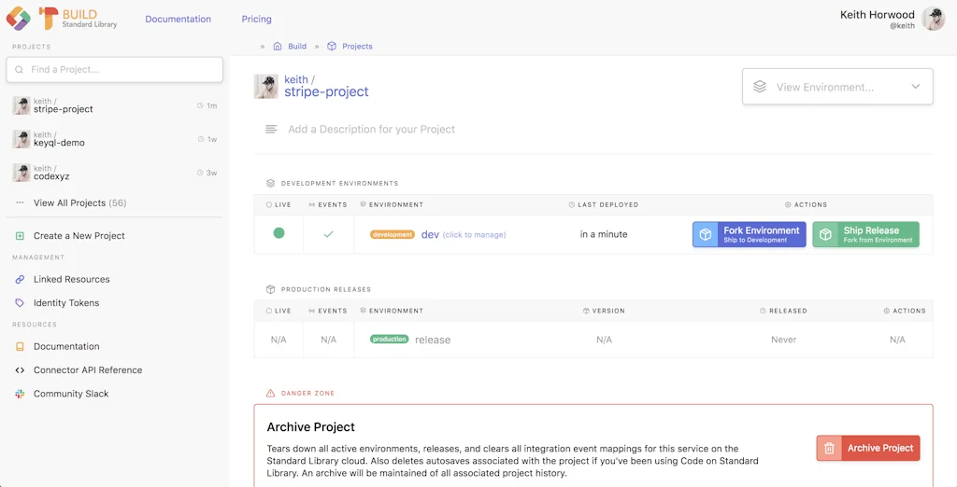957x487 pixels.
Task: Click the Identity Tokens tag icon
Action: pyautogui.click(x=20, y=303)
